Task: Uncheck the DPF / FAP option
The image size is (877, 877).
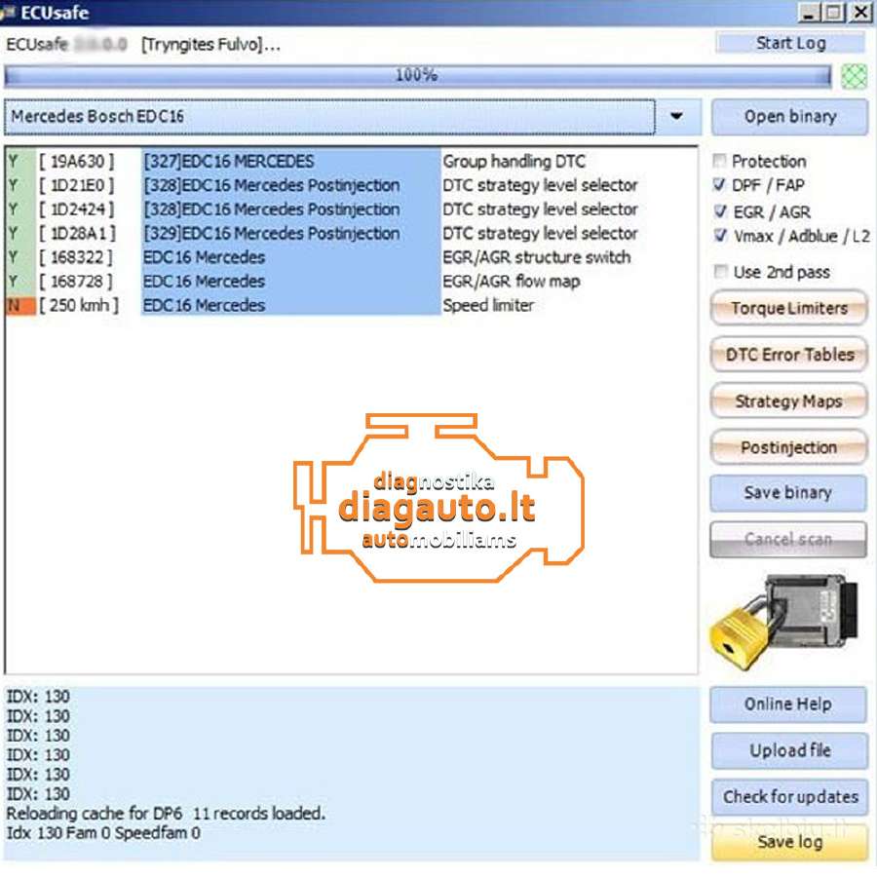Action: pos(720,184)
